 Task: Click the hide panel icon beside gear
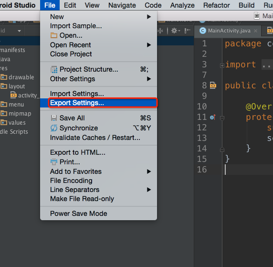(188, 31)
